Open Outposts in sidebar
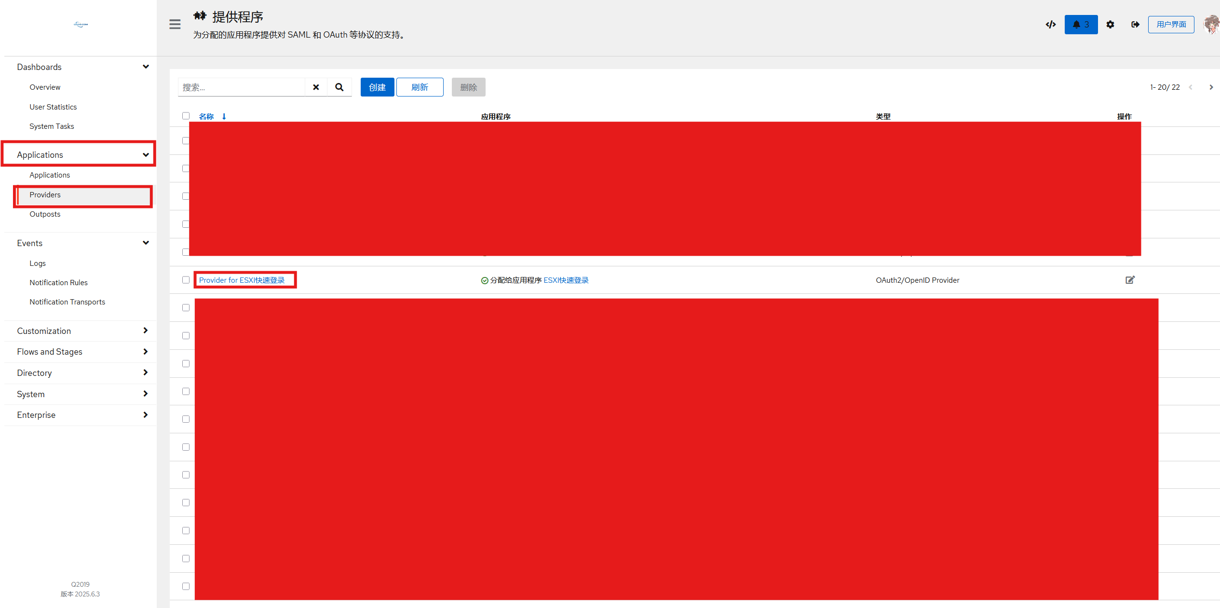 click(x=45, y=214)
